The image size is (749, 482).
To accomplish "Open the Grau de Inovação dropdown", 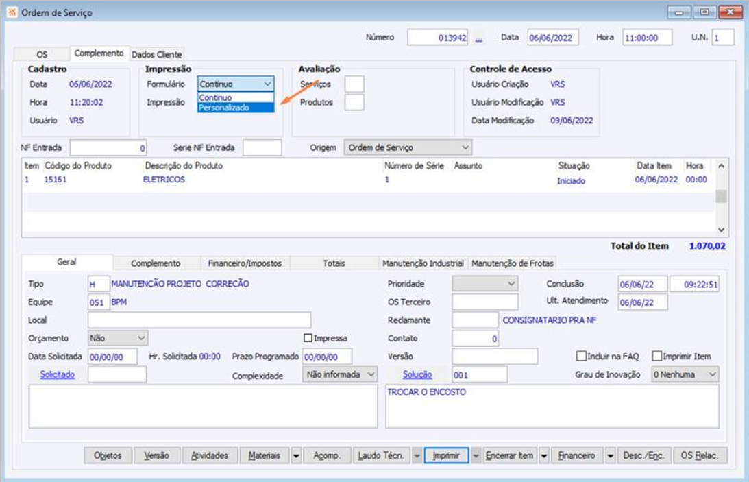I will 685,374.
